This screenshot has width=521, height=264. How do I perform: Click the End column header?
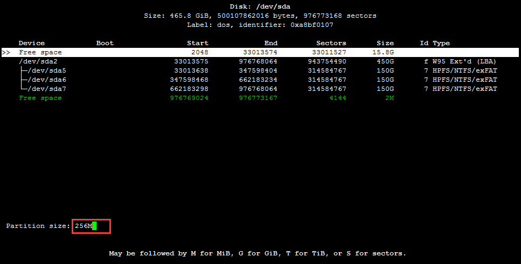(271, 43)
